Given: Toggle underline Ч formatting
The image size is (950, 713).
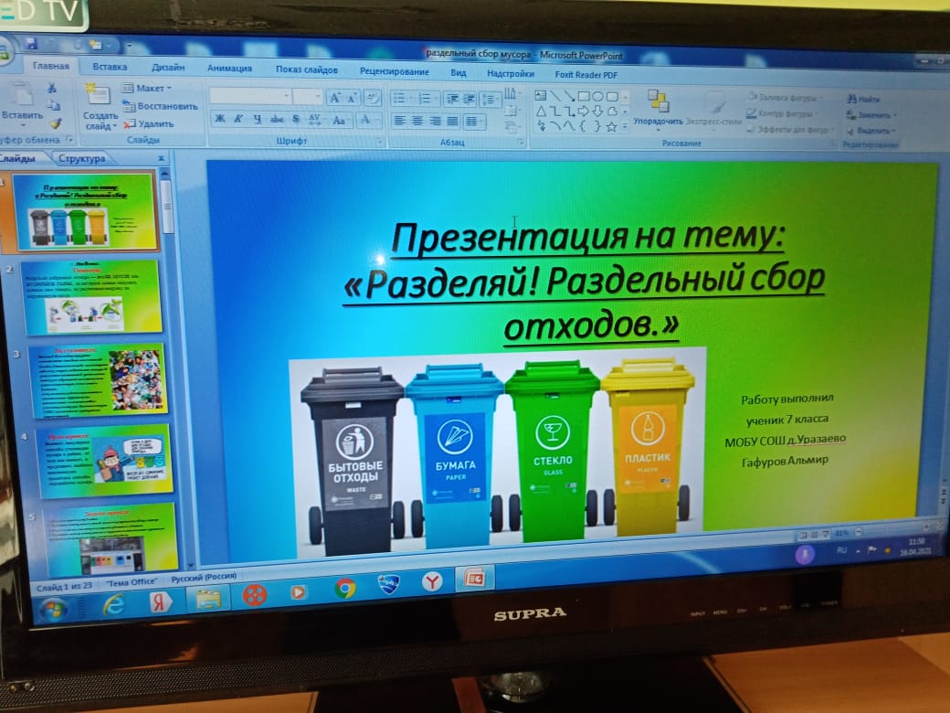Looking at the screenshot, I should (258, 119).
